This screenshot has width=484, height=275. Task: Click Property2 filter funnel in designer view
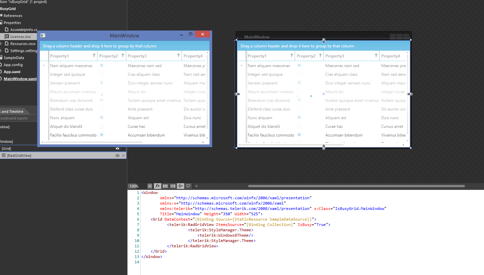(x=320, y=56)
